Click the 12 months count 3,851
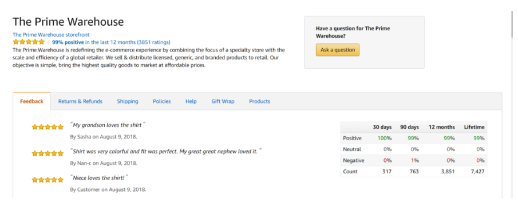 click(448, 171)
